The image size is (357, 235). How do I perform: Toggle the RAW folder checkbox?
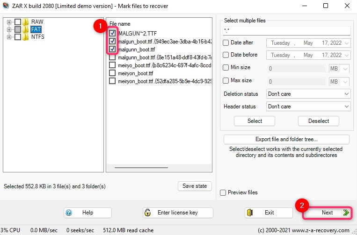click(18, 22)
